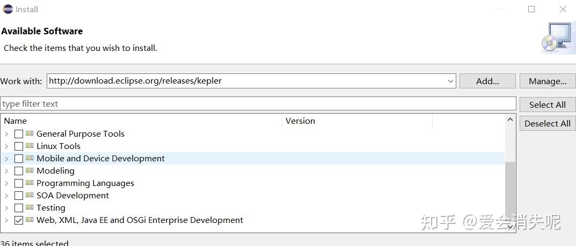
Task: Click Mobile and Device Development category icon
Action: [x=30, y=158]
